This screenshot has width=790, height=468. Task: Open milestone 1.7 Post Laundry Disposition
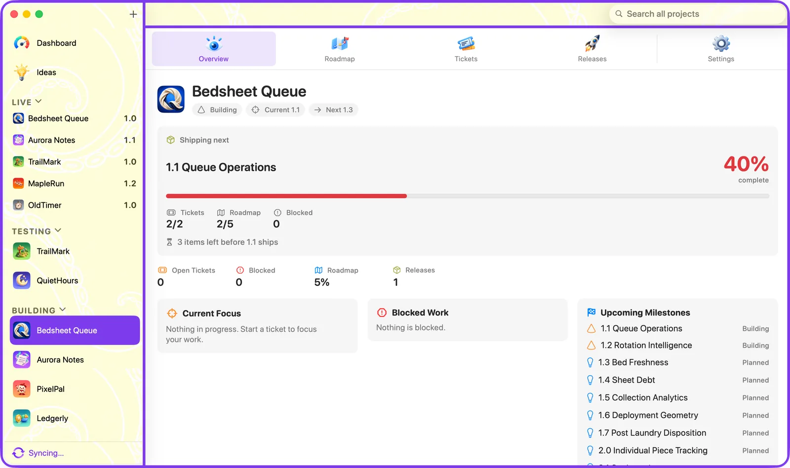[x=677, y=433]
